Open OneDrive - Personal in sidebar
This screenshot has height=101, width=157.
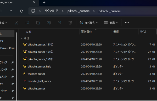pos(7,48)
